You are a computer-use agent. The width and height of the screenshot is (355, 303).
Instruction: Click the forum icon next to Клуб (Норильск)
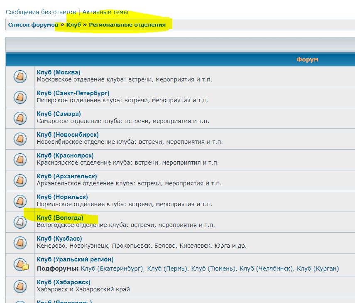[20, 201]
